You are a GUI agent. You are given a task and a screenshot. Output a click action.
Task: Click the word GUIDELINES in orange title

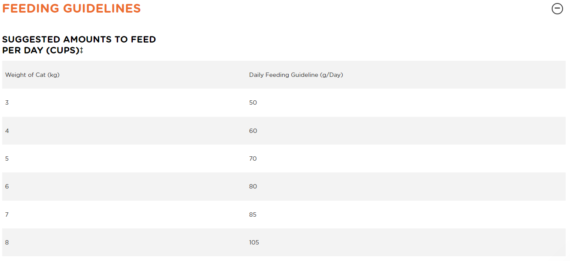[x=101, y=8]
